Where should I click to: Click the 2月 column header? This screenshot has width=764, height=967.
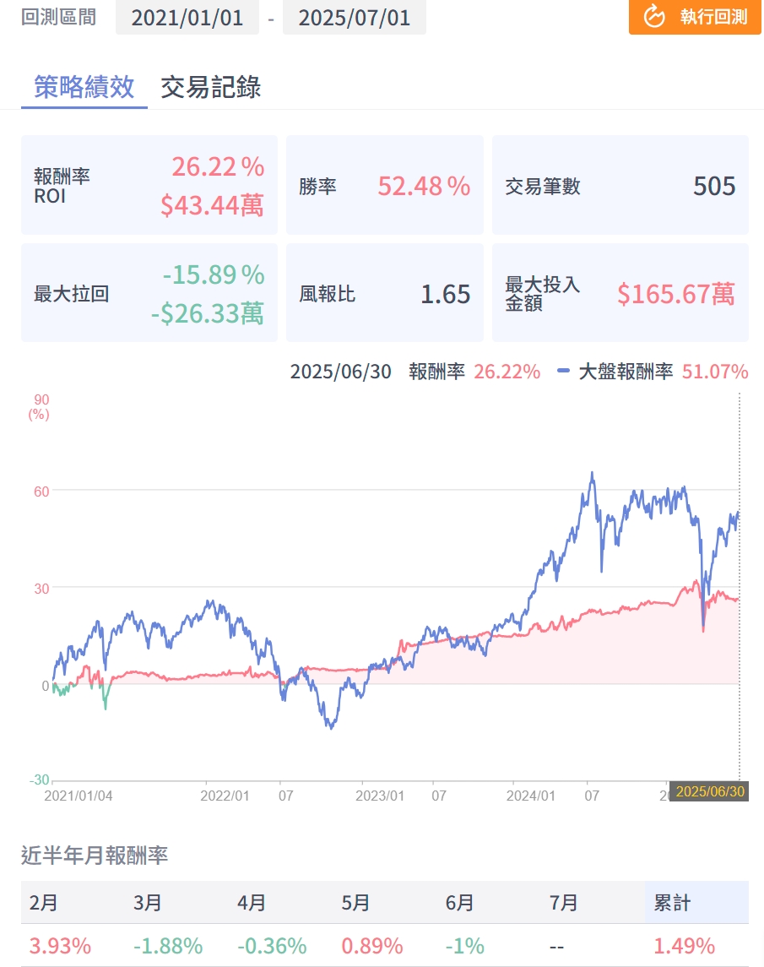44,903
